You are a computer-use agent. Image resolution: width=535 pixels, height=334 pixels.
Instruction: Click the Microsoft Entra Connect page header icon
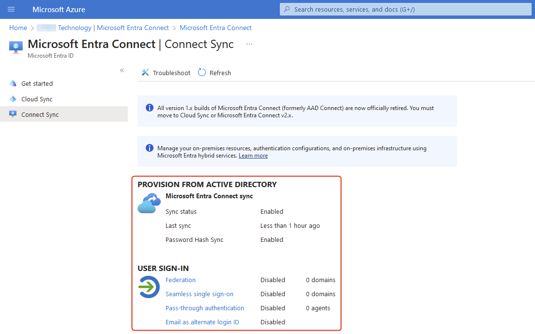coord(16,46)
